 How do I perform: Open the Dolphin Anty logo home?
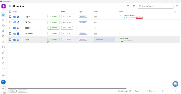point(4,6)
